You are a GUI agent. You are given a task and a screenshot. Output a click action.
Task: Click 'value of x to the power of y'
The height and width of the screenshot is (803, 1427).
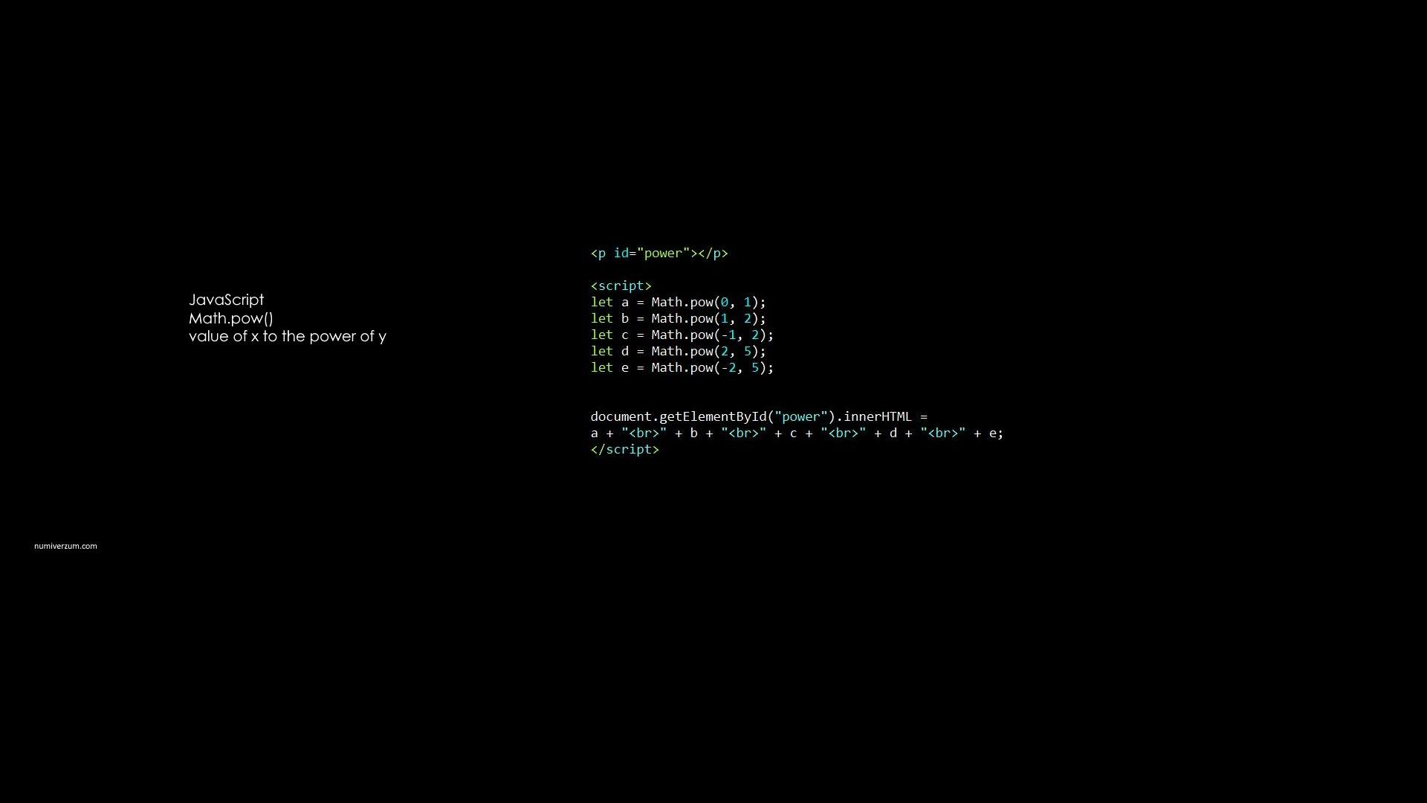pyautogui.click(x=288, y=336)
